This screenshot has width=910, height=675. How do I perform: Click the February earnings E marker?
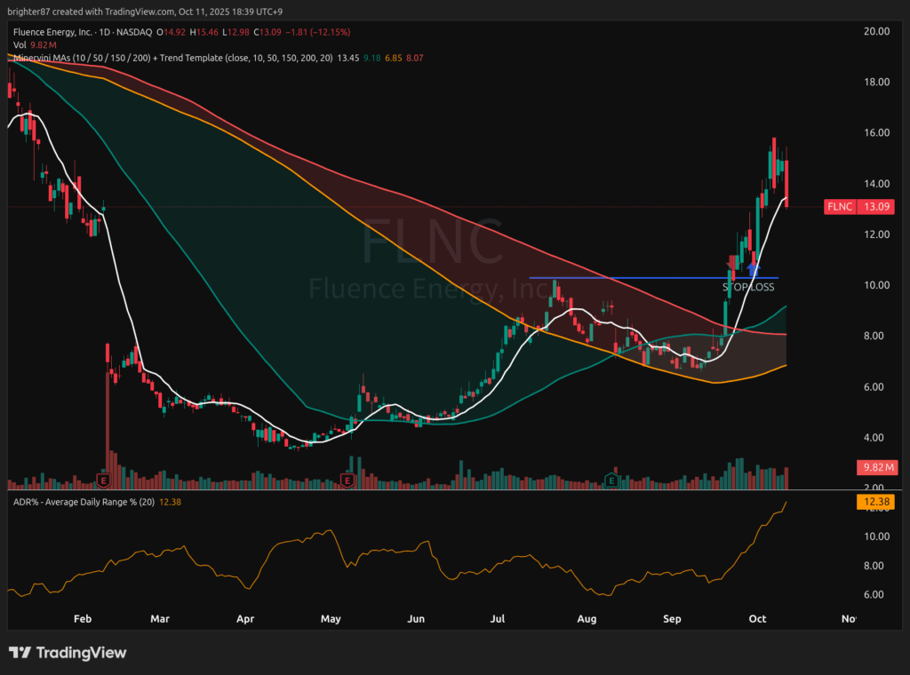(103, 480)
